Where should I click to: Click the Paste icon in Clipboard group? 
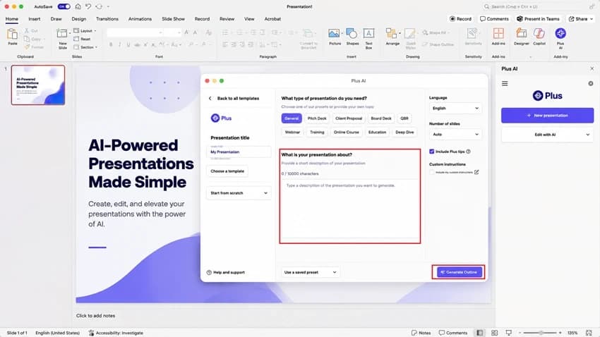pos(12,35)
